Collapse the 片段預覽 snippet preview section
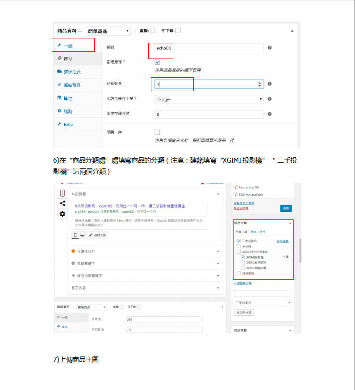Image resolution: width=355 pixels, height=390 pixels. click(218, 194)
